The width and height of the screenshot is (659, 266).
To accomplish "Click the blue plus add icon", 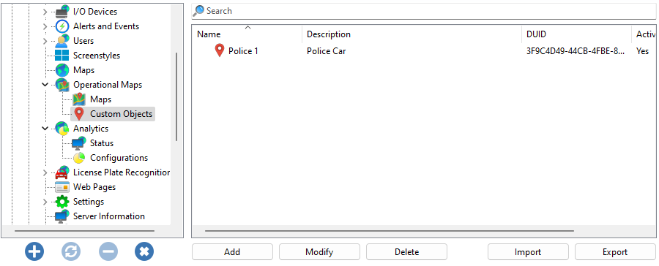I will (34, 251).
